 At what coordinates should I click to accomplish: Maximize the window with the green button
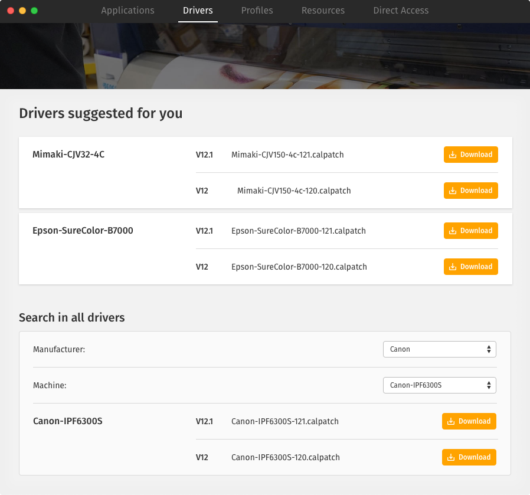34,11
